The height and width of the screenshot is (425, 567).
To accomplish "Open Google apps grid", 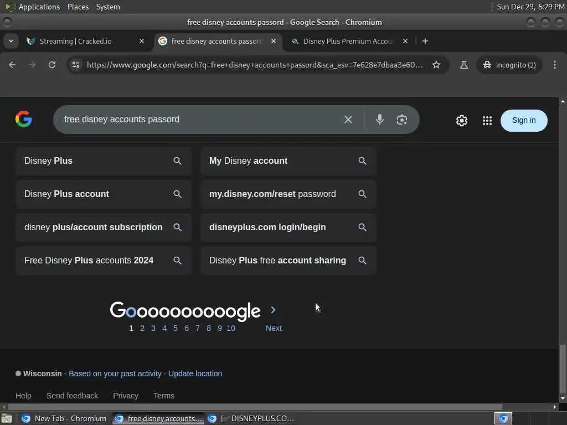I will (x=487, y=120).
